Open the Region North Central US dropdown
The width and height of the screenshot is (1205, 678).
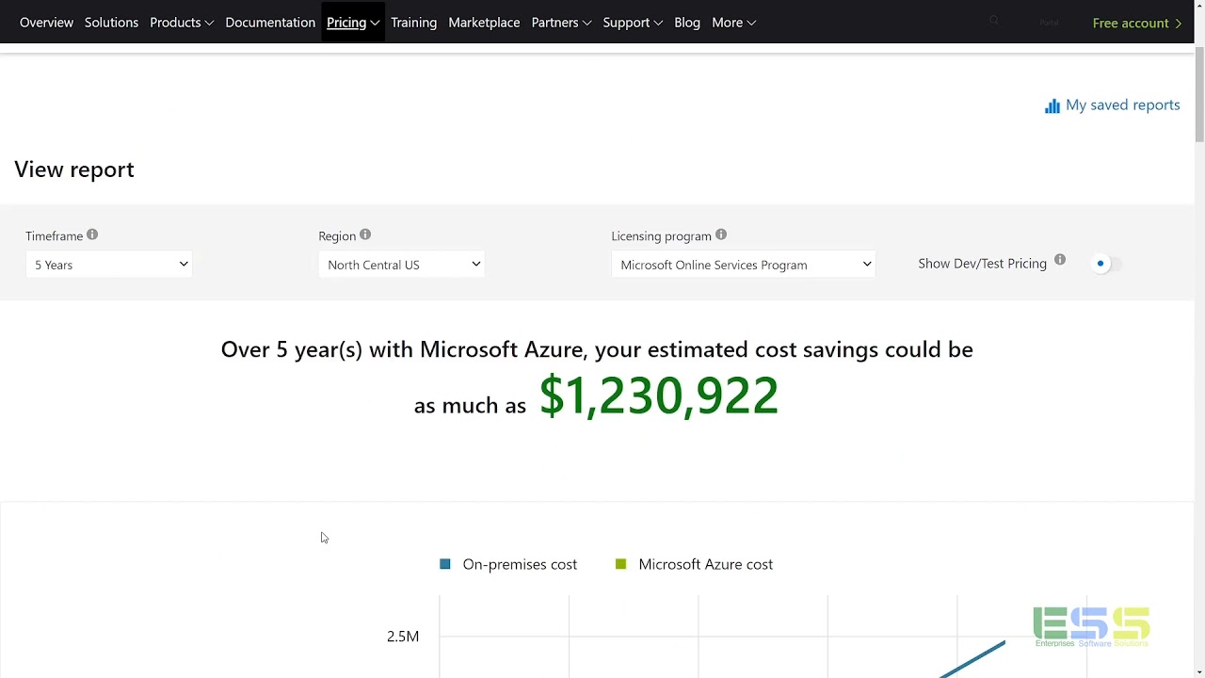(402, 265)
